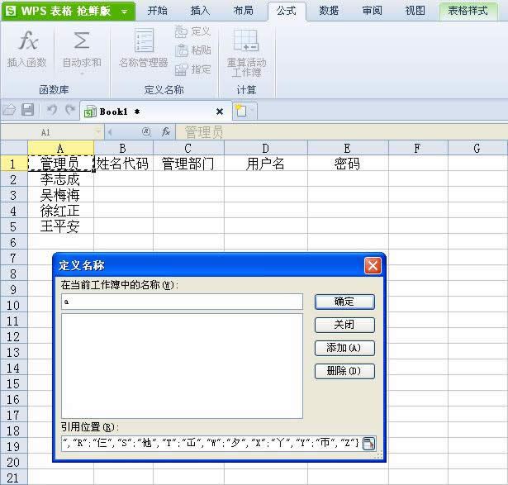508x485 pixels.
Task: Close the Book1 document tab
Action: click(x=220, y=112)
